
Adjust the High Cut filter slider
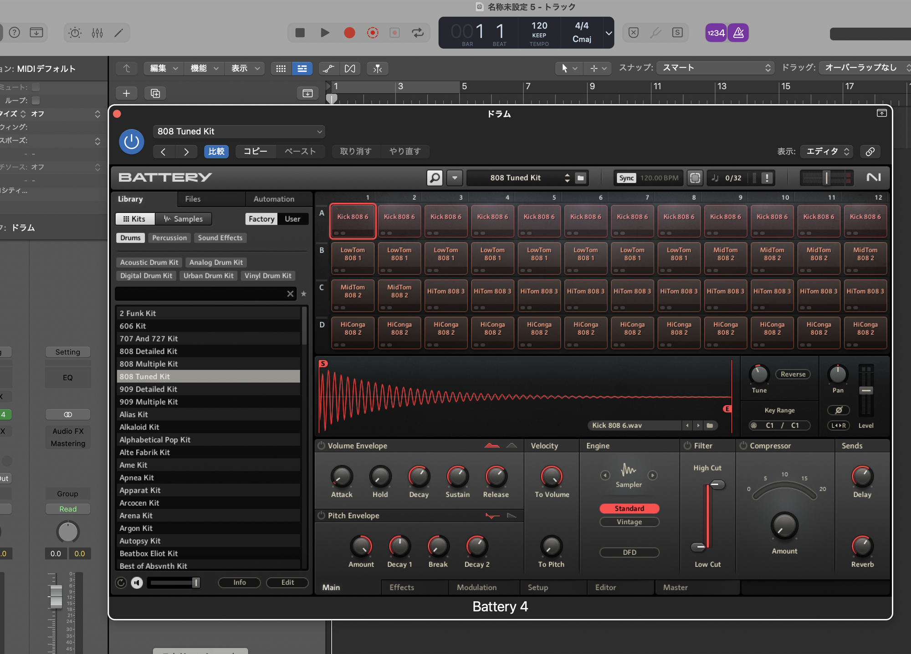click(x=717, y=485)
